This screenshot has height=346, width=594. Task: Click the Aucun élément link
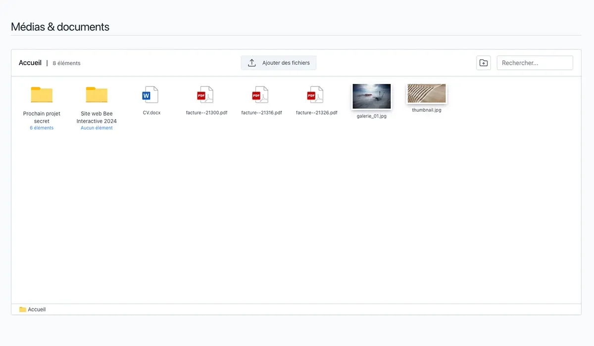point(97,128)
